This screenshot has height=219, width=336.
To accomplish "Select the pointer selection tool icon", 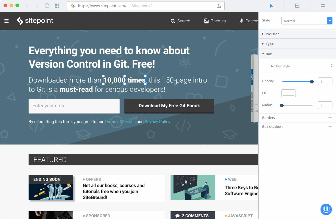I will click(271, 6).
